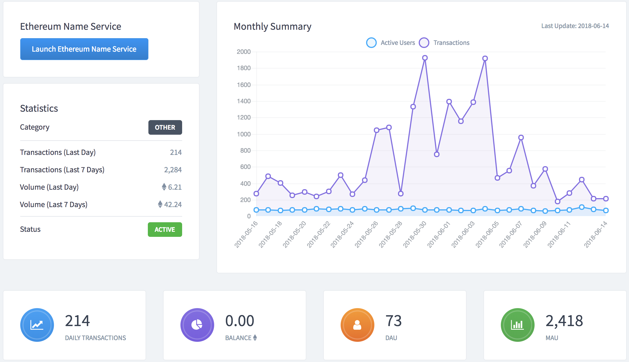Toggle the Transactions legend item
Screen dimensions: 629x362
[444, 43]
